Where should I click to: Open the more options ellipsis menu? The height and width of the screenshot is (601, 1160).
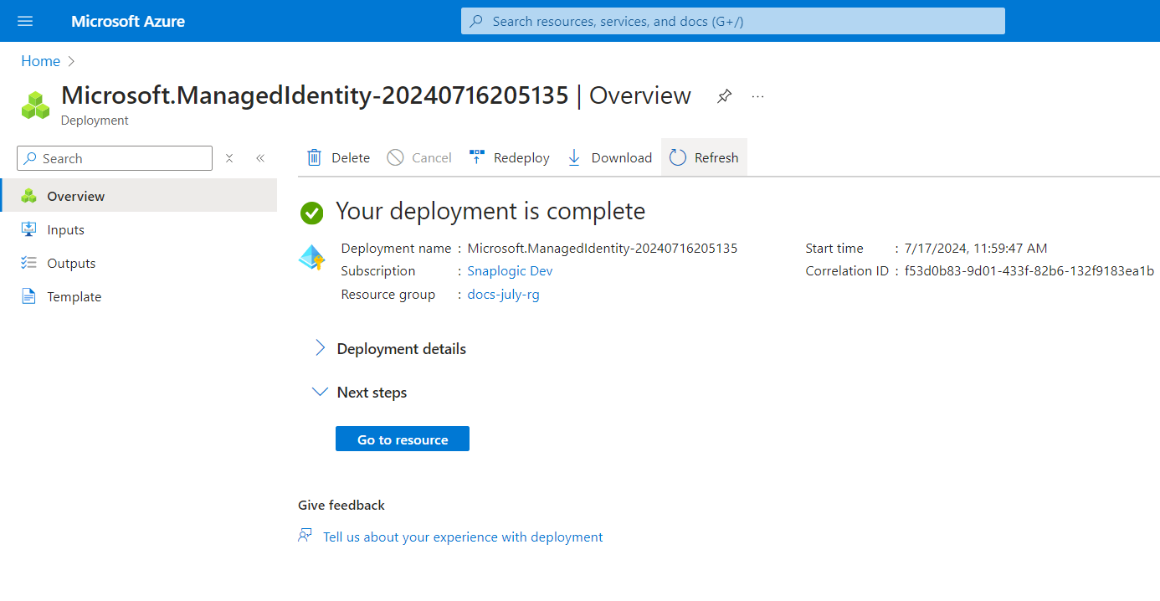[757, 96]
